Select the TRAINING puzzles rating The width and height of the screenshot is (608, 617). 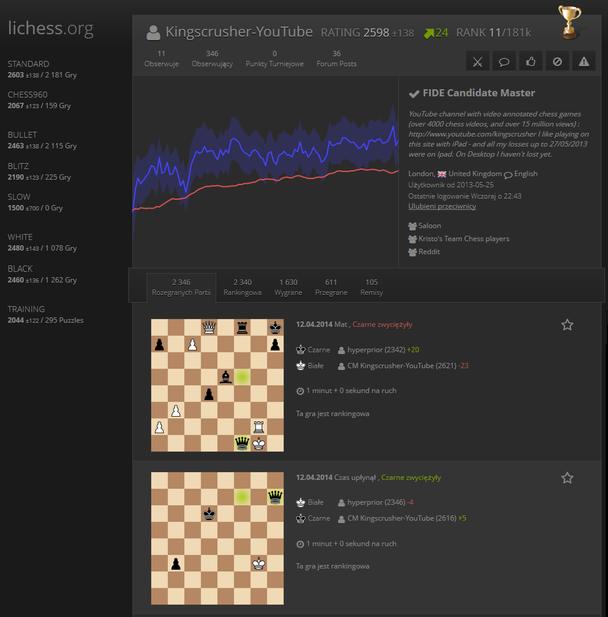click(x=45, y=314)
